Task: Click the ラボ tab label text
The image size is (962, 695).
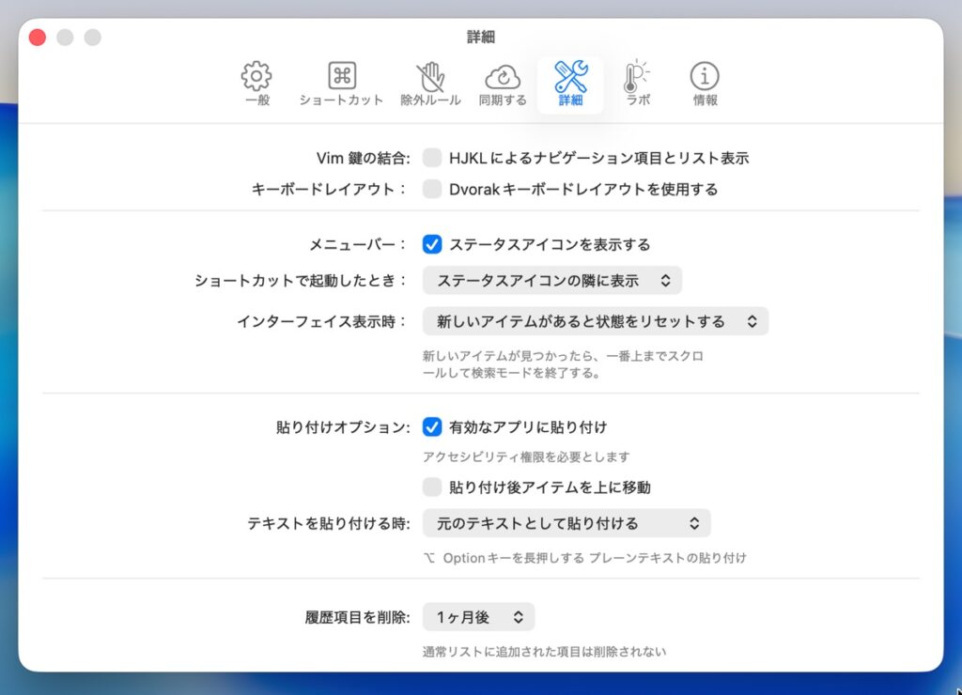Action: (637, 100)
